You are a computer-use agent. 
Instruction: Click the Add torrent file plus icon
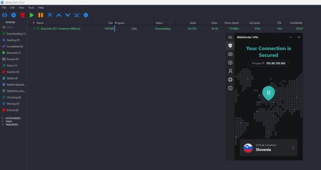(14, 15)
